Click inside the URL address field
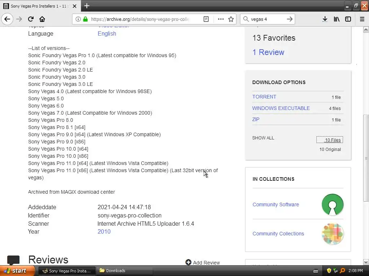Image resolution: width=369 pixels, height=276 pixels. tap(140, 19)
